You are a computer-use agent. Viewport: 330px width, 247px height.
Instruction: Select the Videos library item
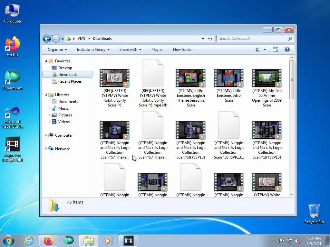click(64, 122)
